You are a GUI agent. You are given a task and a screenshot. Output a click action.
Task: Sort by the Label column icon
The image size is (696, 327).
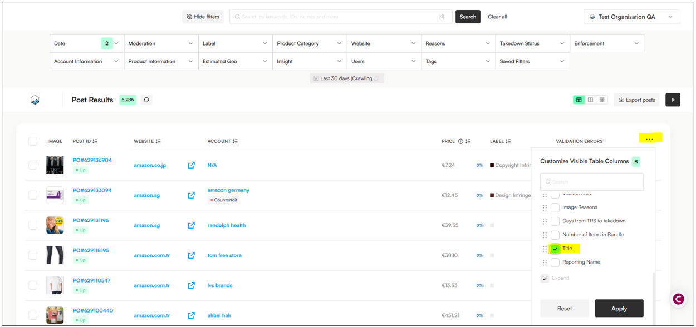[508, 141]
